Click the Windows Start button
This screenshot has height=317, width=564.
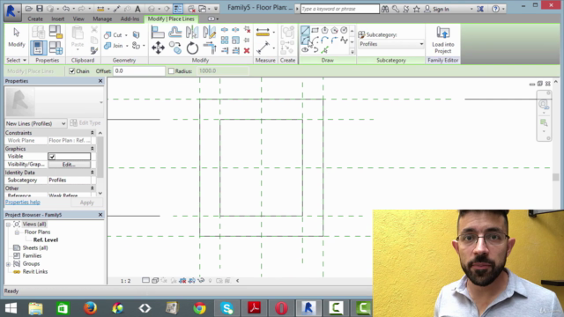click(x=11, y=308)
